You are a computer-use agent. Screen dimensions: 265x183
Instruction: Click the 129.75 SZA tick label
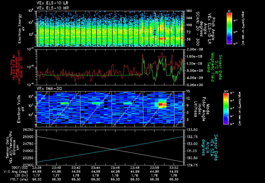click(x=192, y=165)
